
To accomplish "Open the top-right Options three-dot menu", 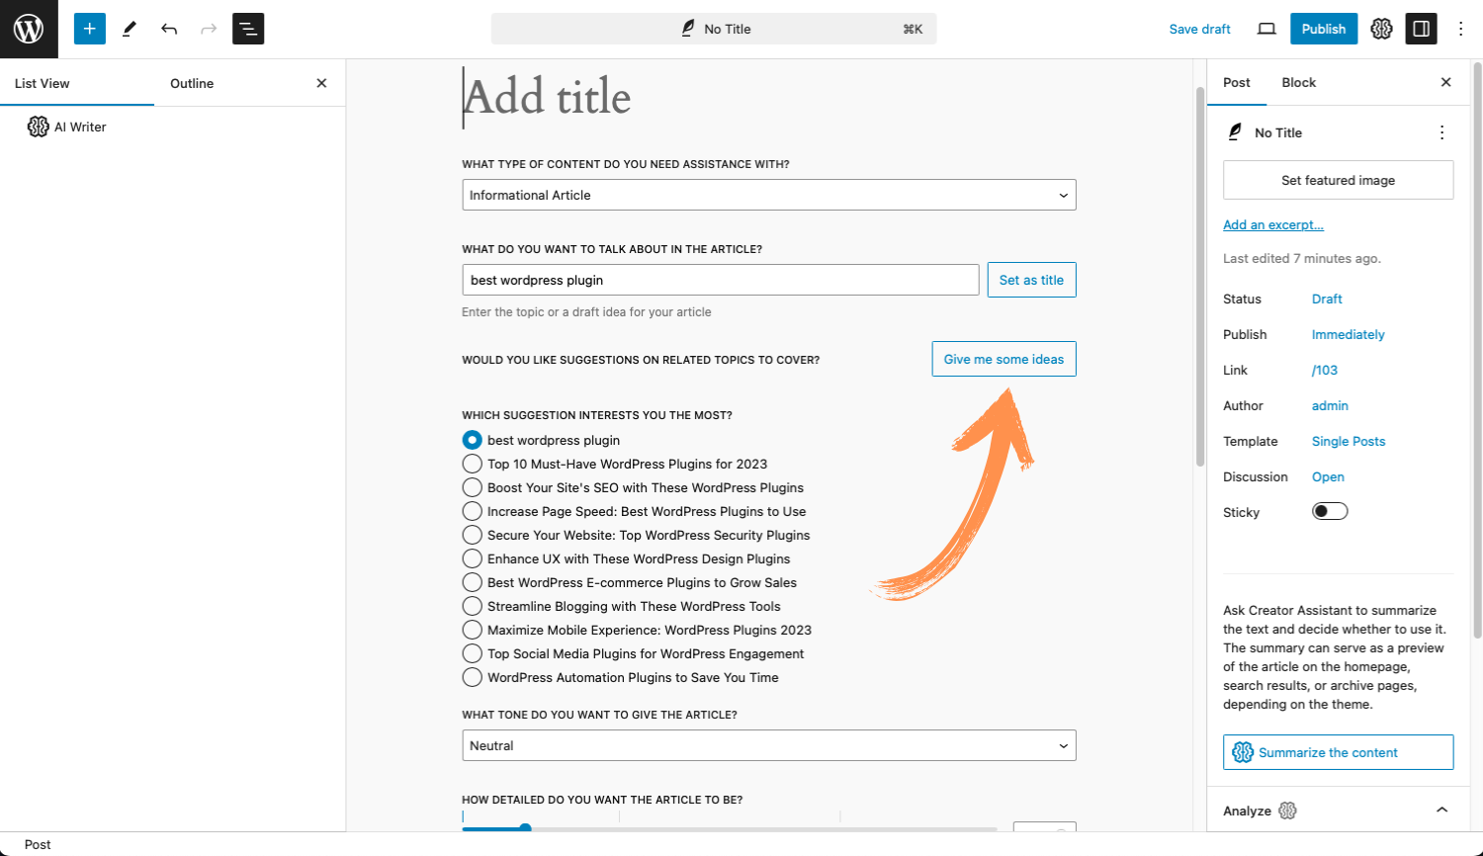I will [1460, 29].
